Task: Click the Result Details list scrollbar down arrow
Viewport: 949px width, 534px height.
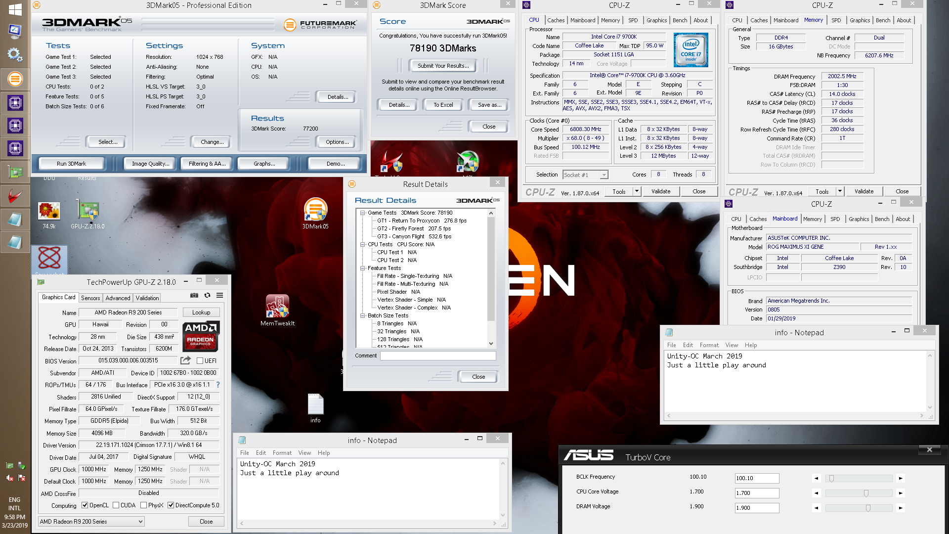Action: pyautogui.click(x=491, y=343)
